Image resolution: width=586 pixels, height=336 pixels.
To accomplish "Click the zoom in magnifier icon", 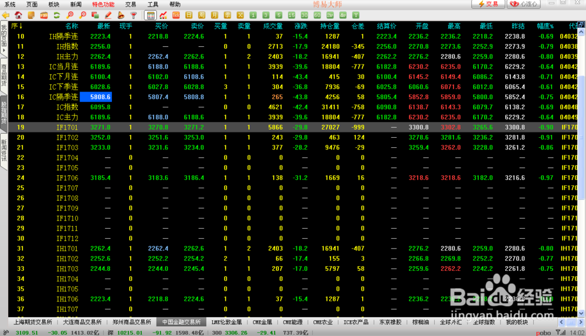I will click(x=70, y=15).
